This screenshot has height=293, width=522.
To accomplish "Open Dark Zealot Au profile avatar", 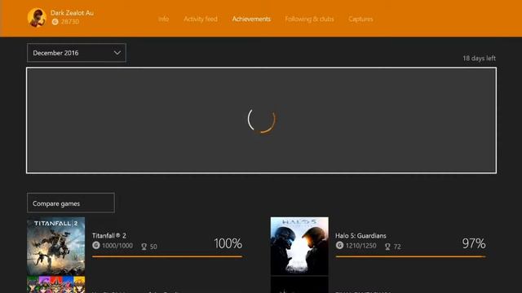I will pos(37,17).
